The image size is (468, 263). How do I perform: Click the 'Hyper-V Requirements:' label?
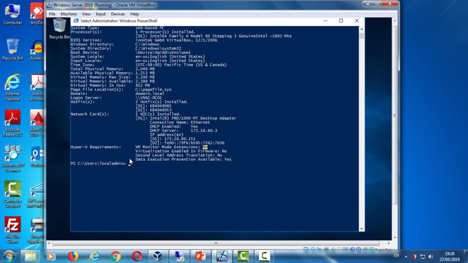click(x=96, y=147)
